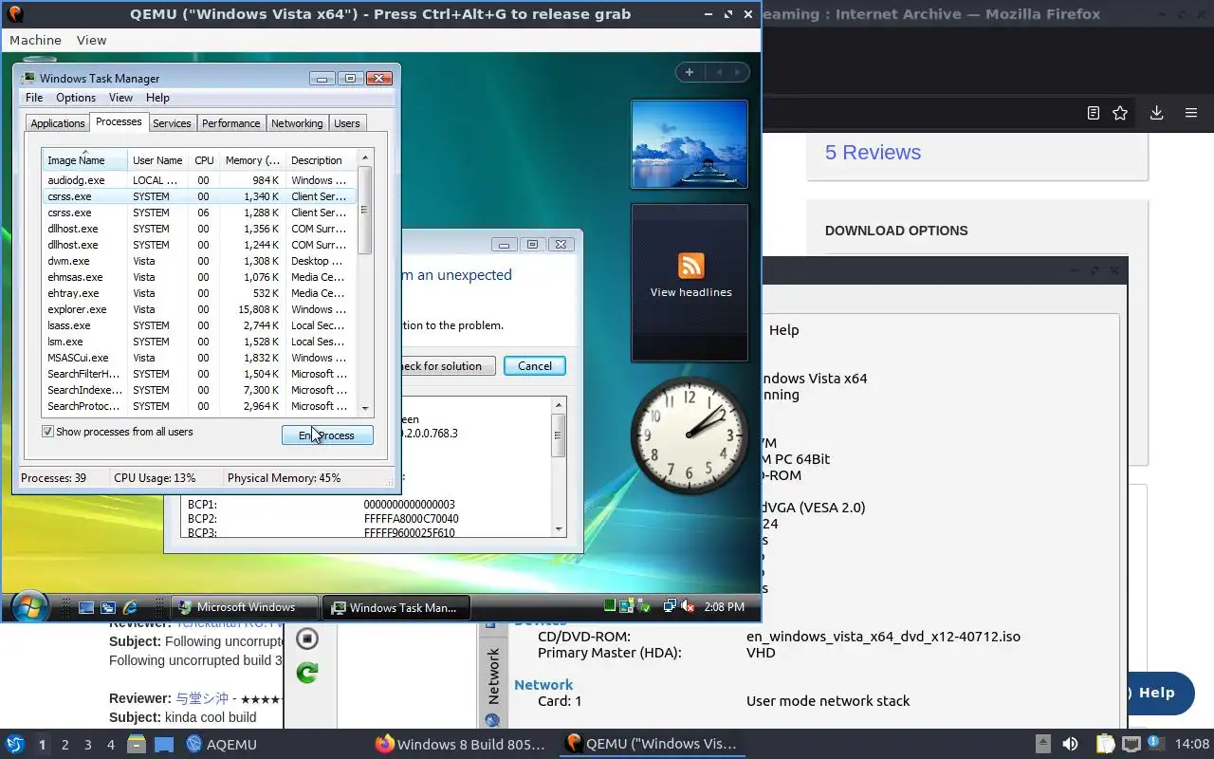Open the slideshow picture gadget thumbnail

pos(690,144)
